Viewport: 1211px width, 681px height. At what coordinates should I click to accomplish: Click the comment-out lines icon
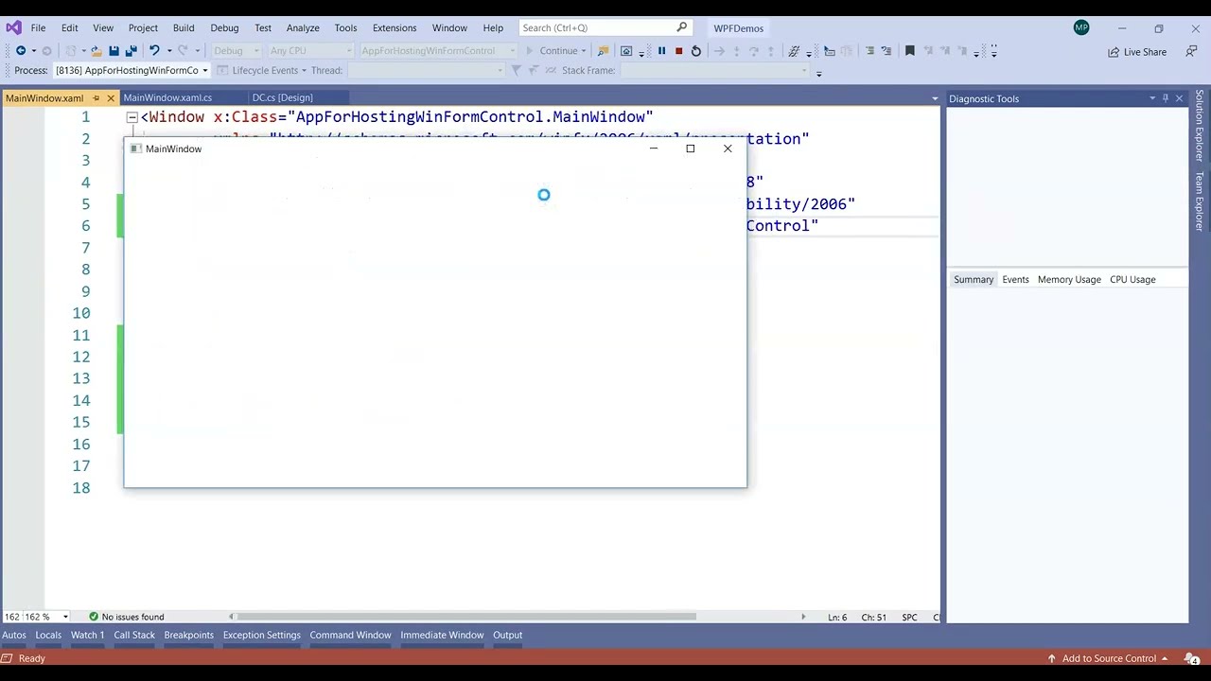coord(870,51)
